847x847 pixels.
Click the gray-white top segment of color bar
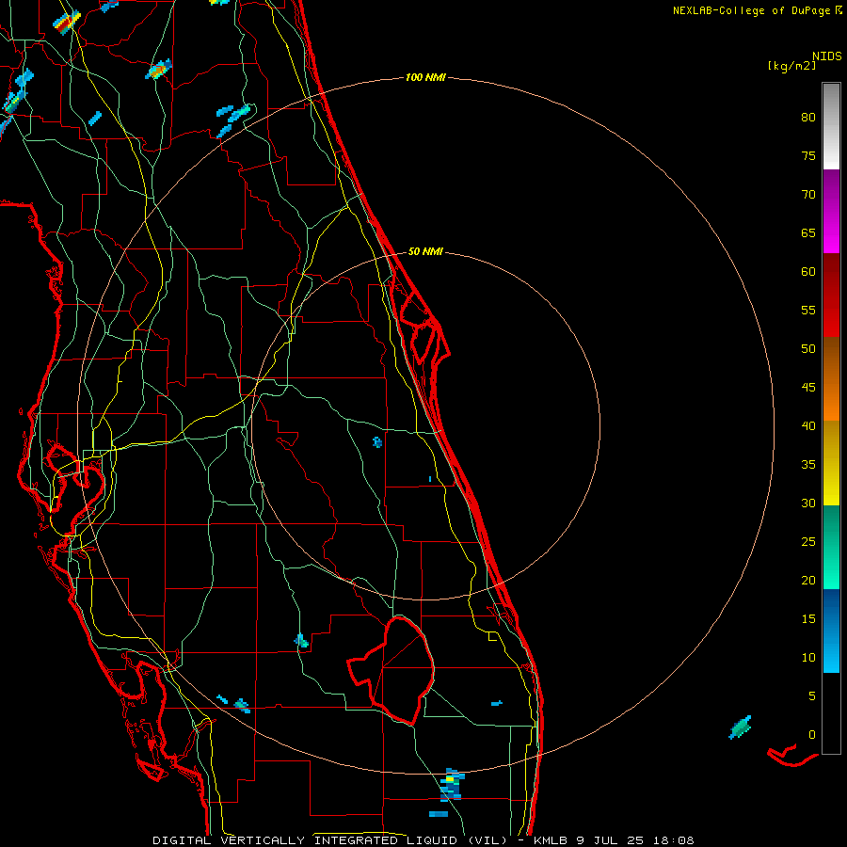coord(831,126)
